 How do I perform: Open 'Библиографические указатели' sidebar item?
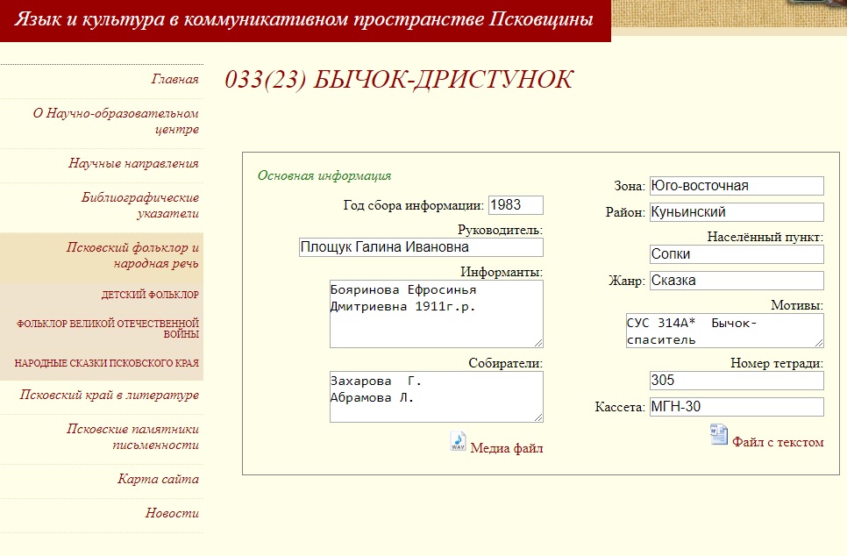140,205
